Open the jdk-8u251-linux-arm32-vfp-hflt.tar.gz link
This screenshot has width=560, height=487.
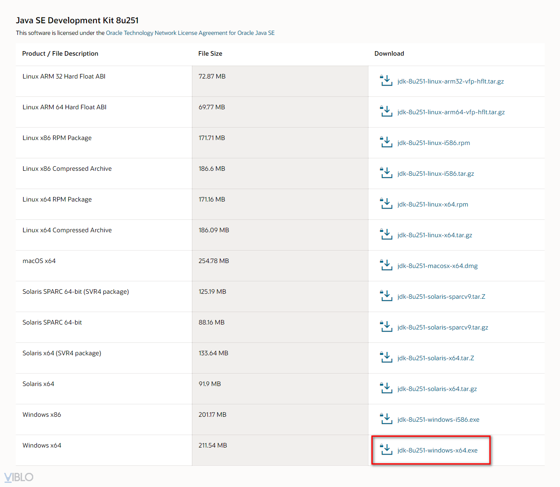[450, 81]
